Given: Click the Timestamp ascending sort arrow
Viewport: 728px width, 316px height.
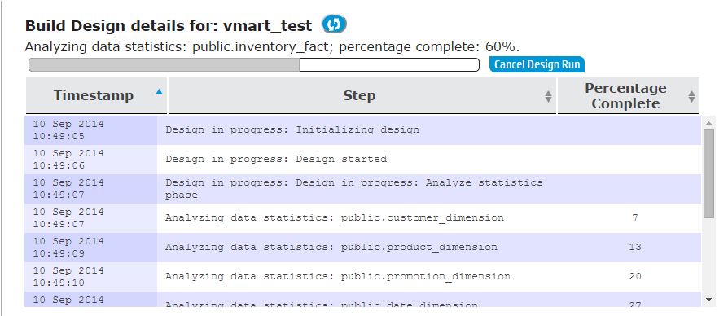Looking at the screenshot, I should coord(160,92).
